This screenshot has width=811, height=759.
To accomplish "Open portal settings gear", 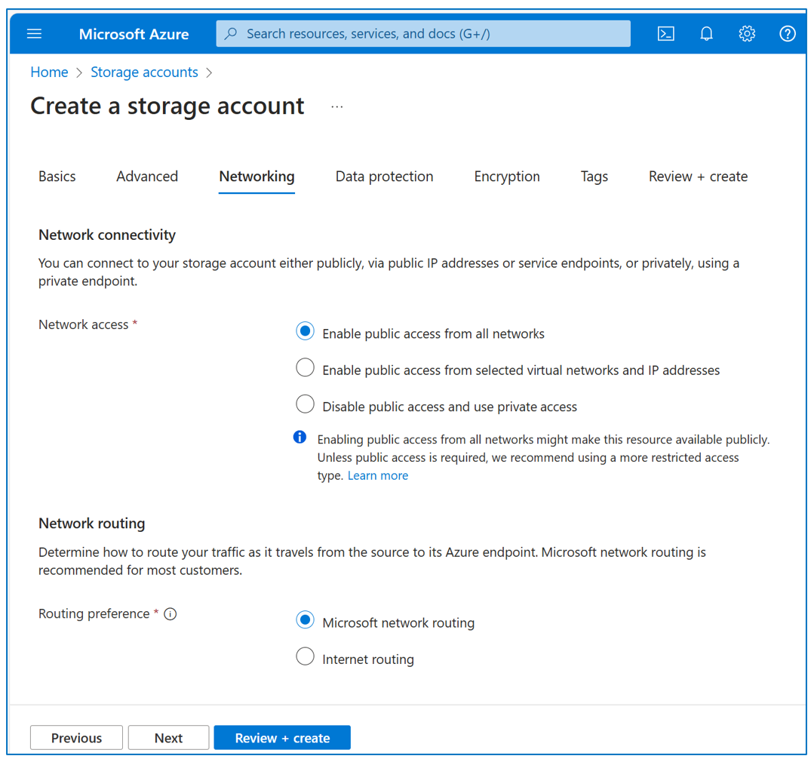I will pos(747,34).
